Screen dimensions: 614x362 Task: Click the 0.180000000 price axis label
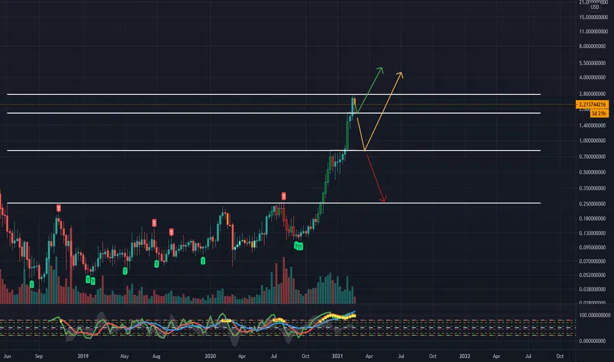coord(594,219)
